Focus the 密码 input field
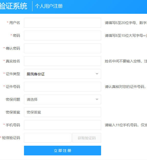147x160 pixels. click(63, 36)
